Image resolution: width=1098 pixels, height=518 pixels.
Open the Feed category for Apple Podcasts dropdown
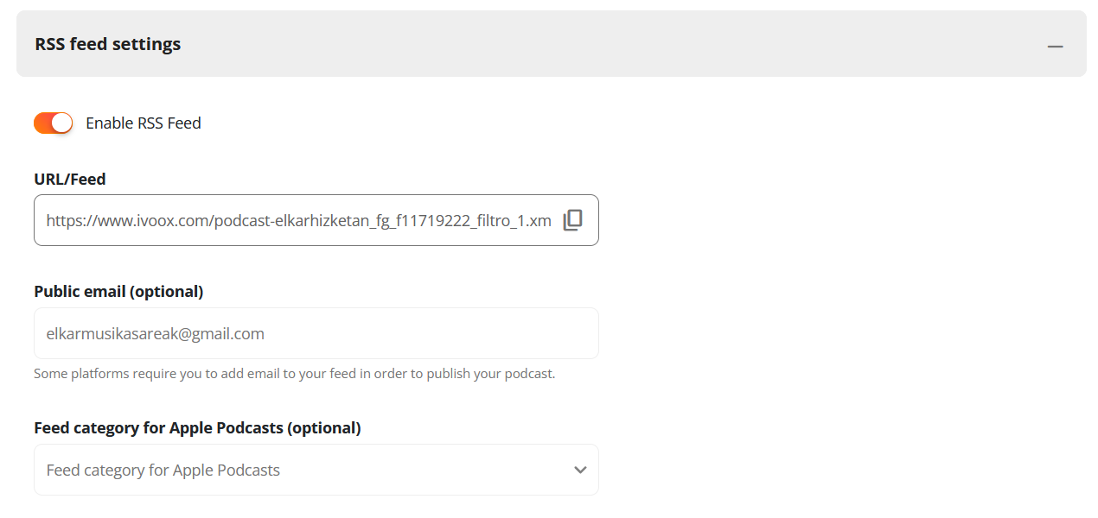coord(316,470)
